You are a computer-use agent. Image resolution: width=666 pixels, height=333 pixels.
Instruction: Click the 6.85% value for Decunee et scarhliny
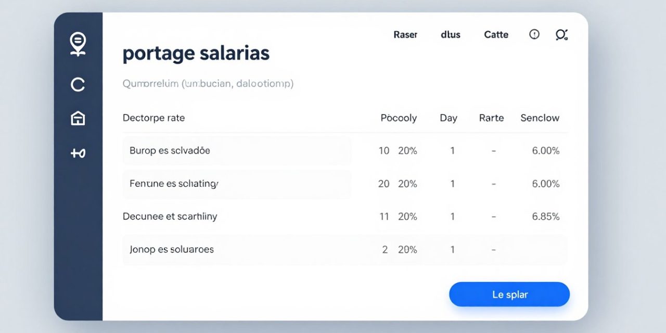coord(545,216)
